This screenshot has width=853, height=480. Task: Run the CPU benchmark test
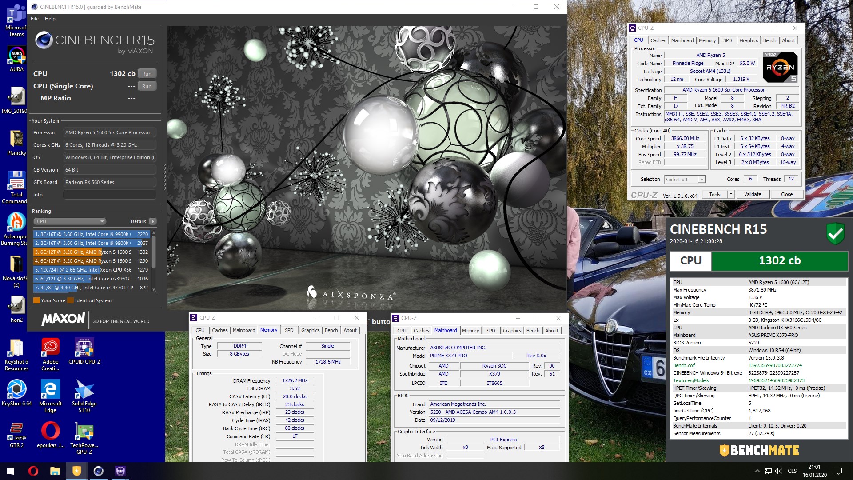click(x=147, y=74)
